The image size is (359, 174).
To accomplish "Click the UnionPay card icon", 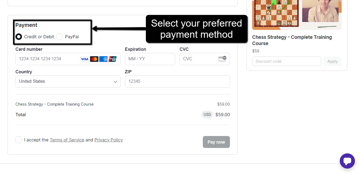I will click(x=113, y=59).
